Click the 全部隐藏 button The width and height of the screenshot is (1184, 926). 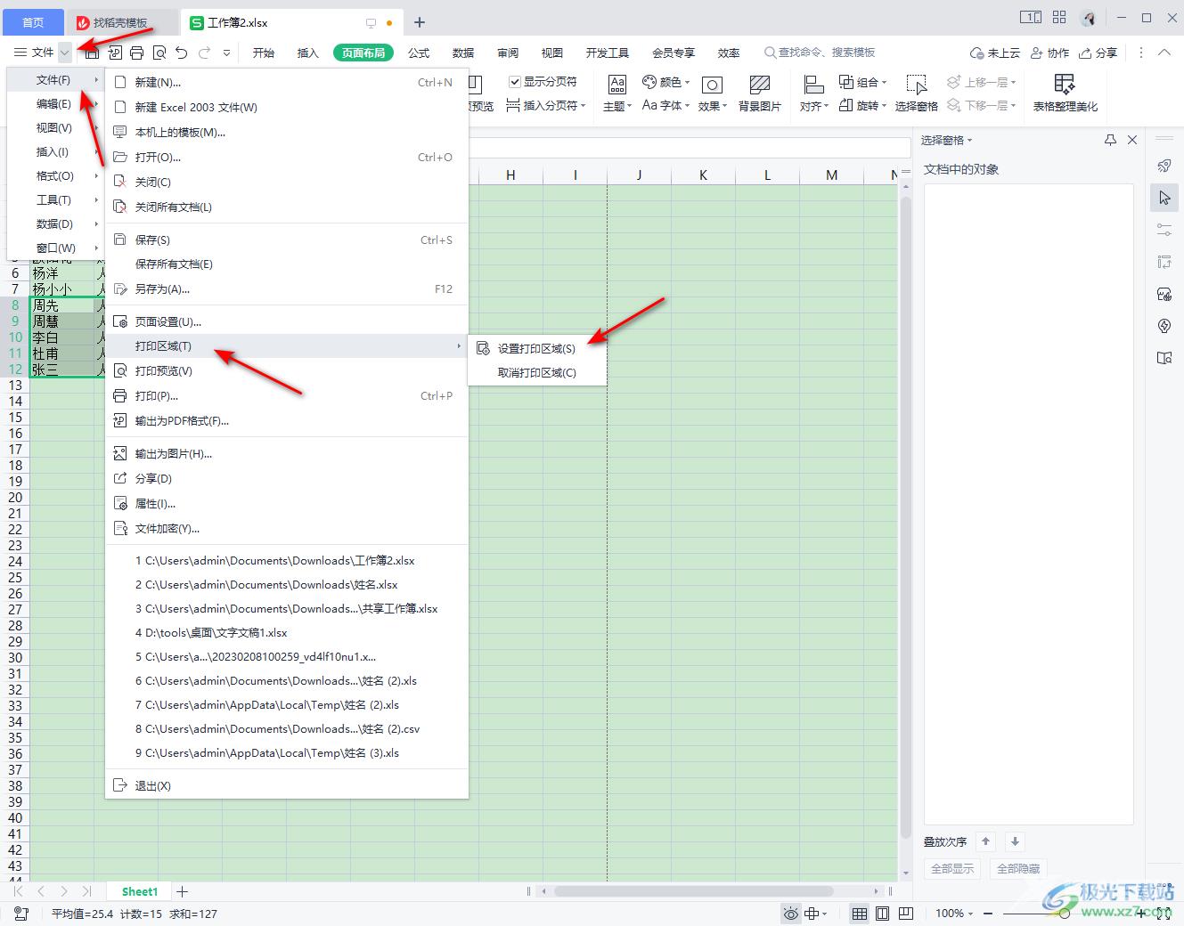1018,869
